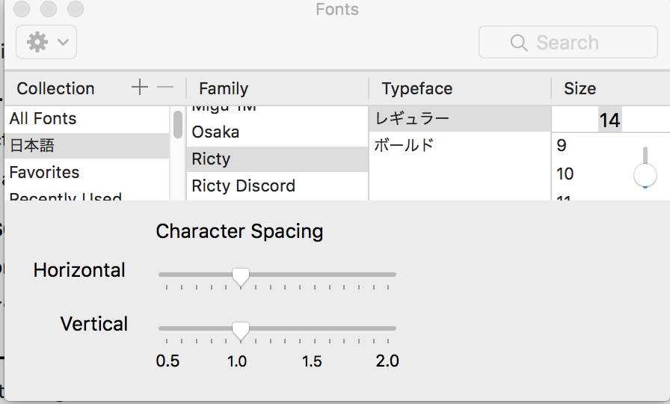Image resolution: width=670 pixels, height=404 pixels.
Task: Select font size 10
Action: click(565, 174)
